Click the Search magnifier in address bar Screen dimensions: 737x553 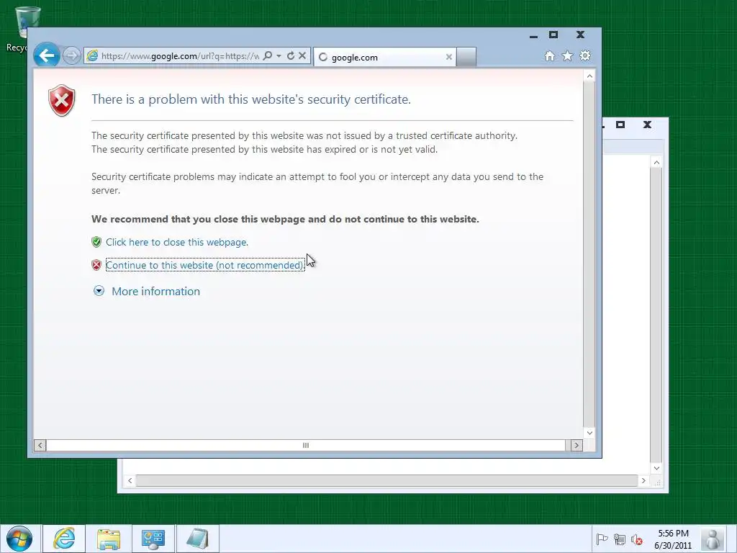pyautogui.click(x=268, y=56)
